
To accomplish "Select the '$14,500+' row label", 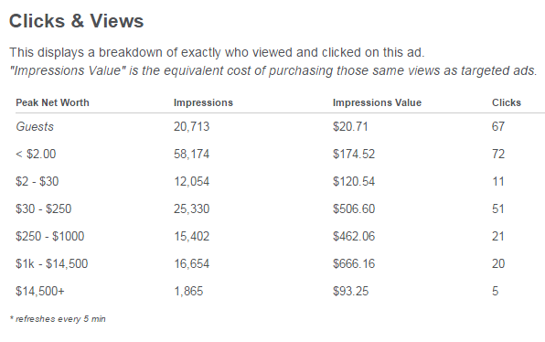I will [x=40, y=292].
